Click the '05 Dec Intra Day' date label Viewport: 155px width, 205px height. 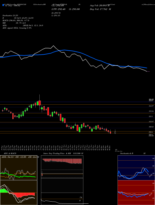pos(118,150)
